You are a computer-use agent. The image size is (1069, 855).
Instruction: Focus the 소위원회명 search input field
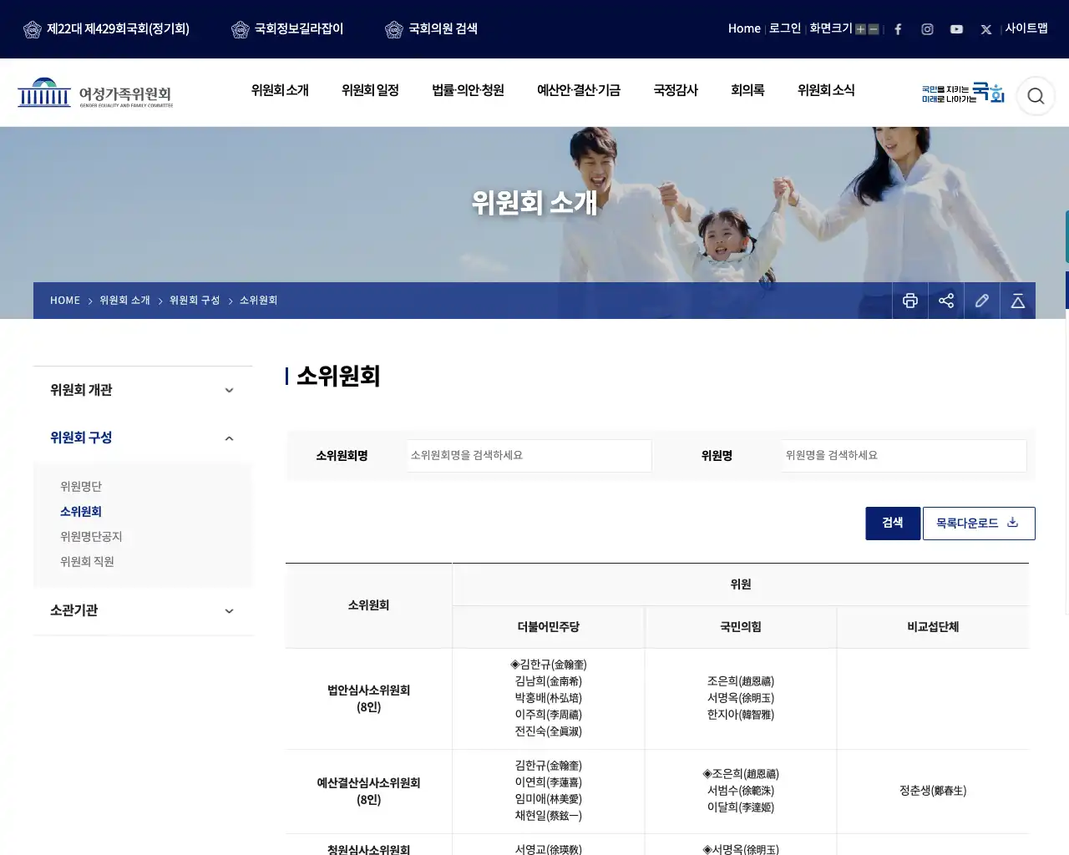pyautogui.click(x=529, y=456)
